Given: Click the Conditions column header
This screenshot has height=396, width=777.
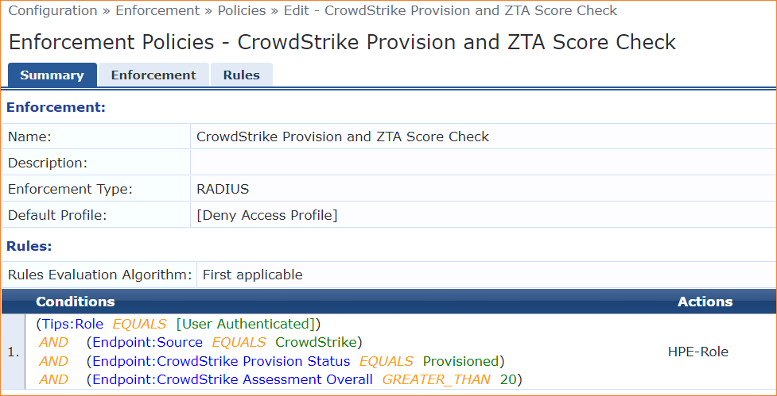Looking at the screenshot, I should 76,302.
